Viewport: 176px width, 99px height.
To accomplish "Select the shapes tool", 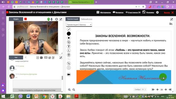I will click(x=69, y=42).
